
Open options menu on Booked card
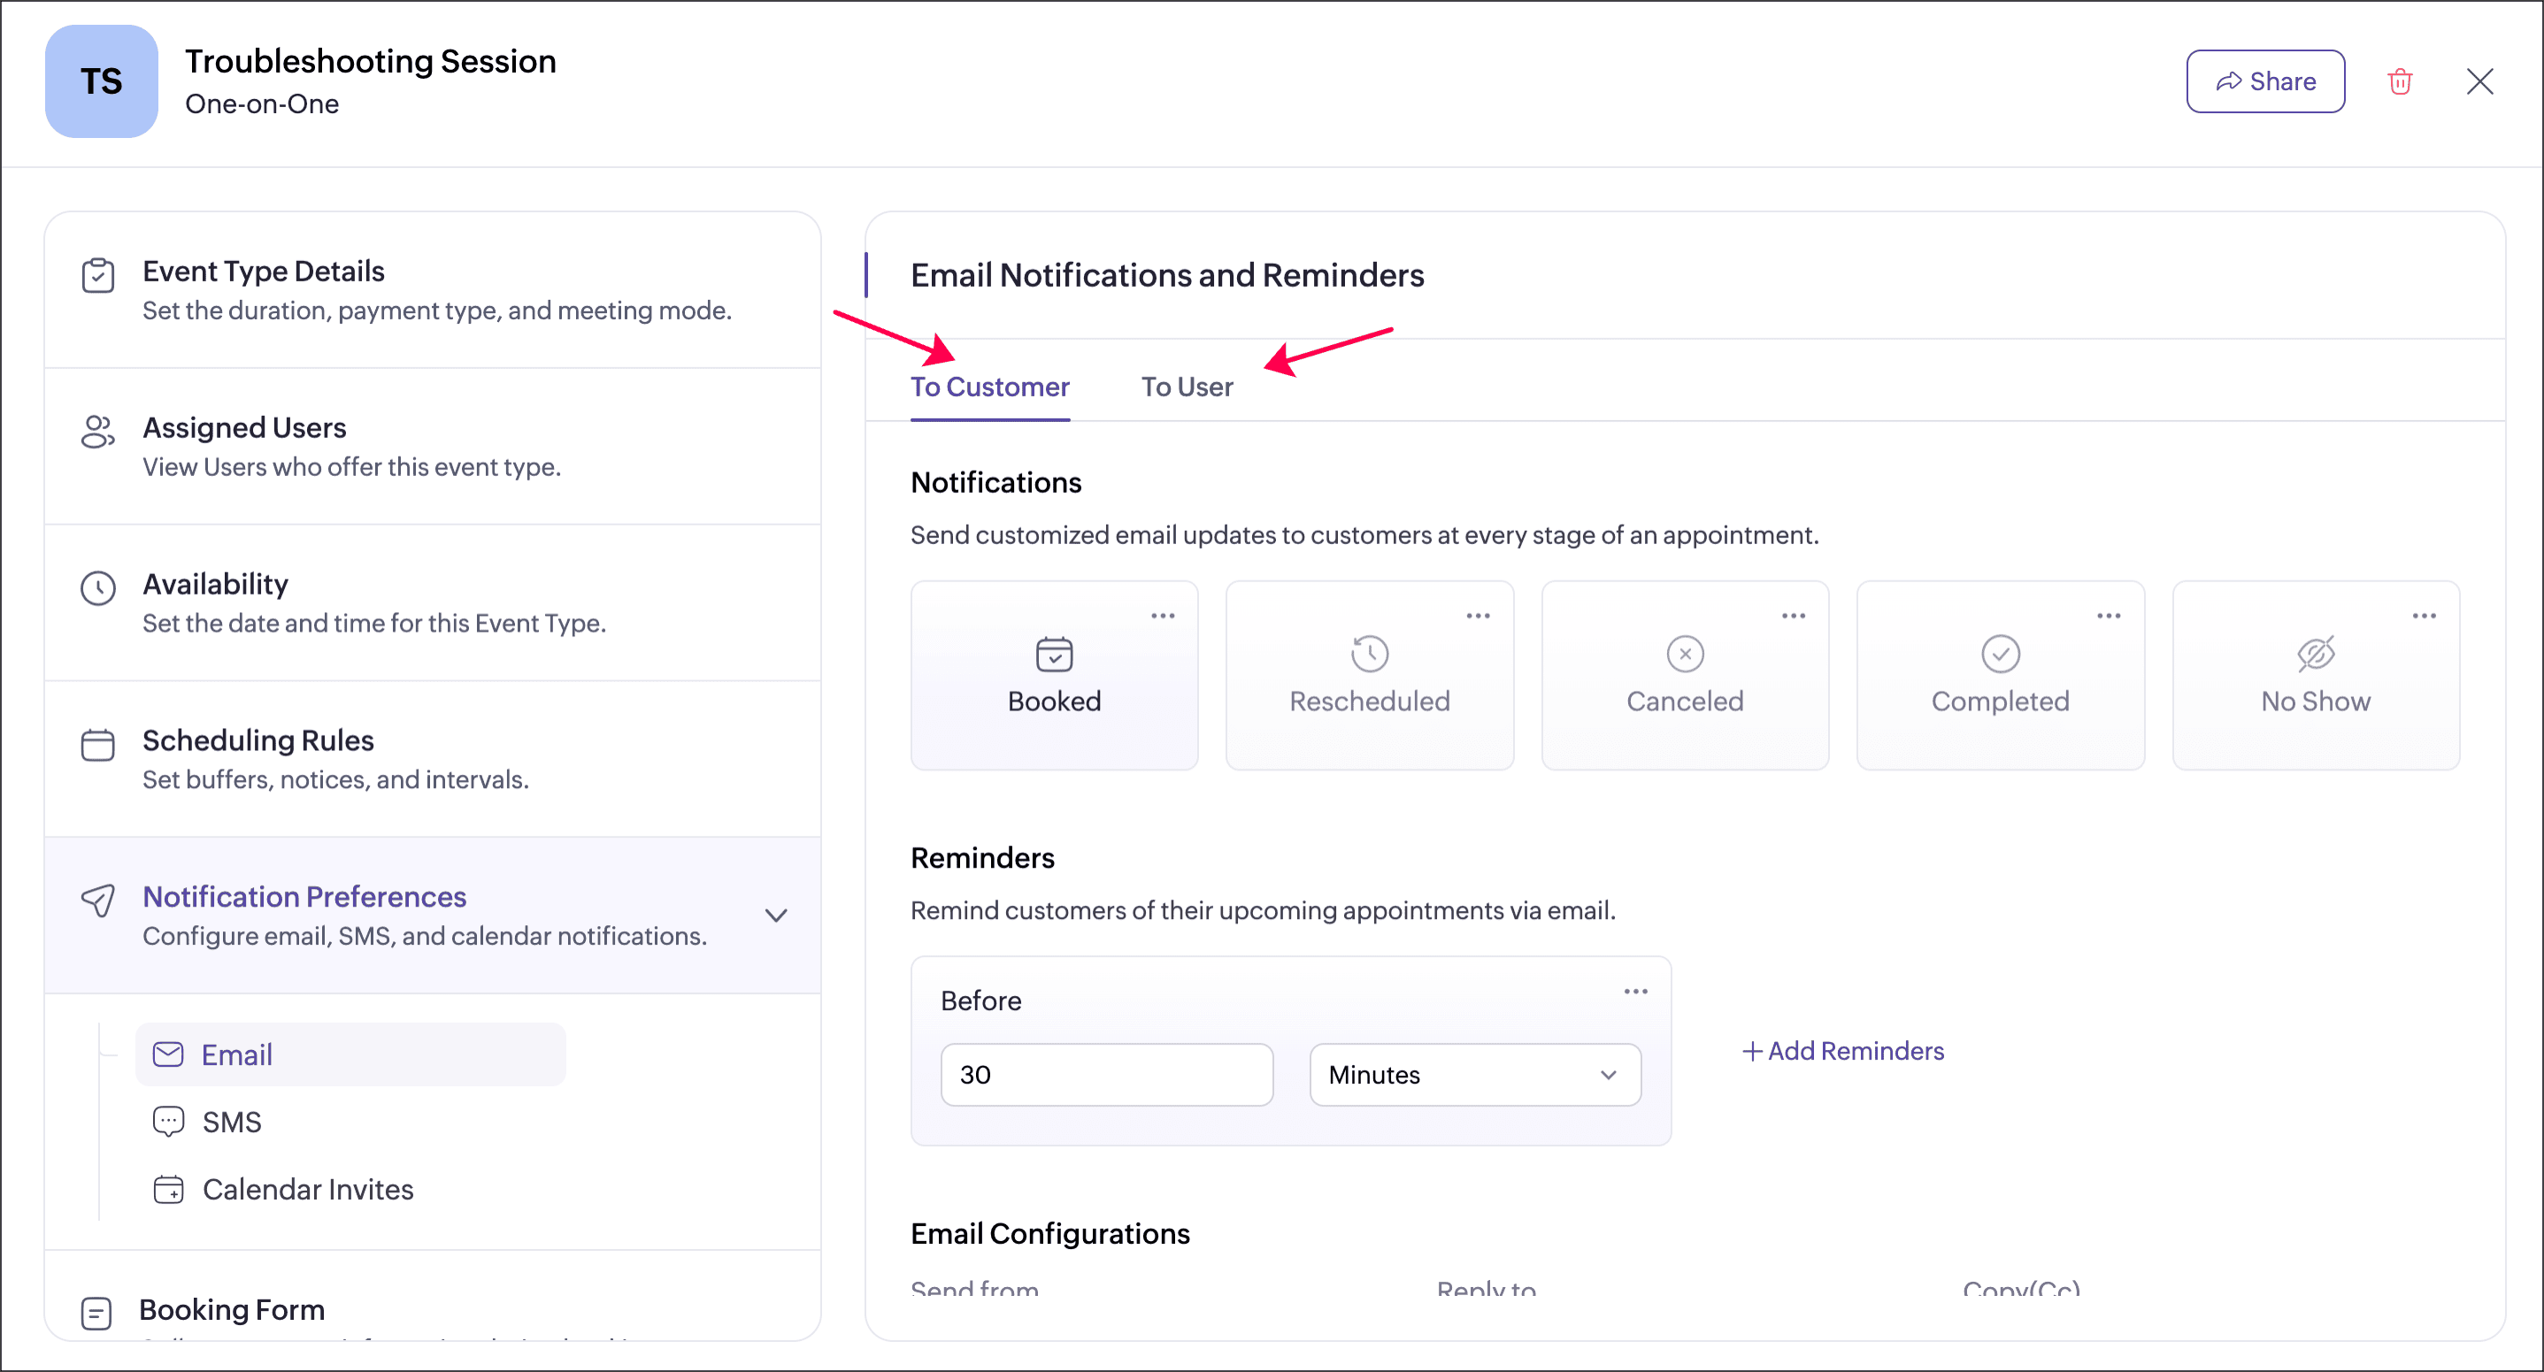click(1163, 616)
